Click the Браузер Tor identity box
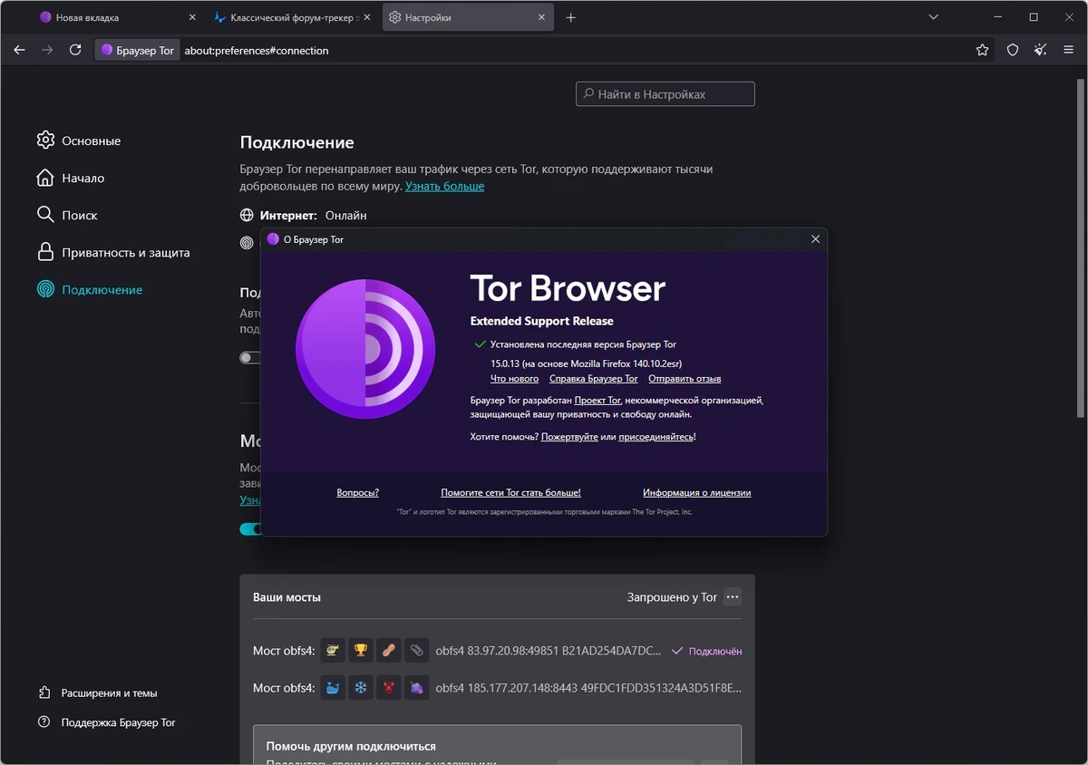This screenshot has height=765, width=1088. 137,50
